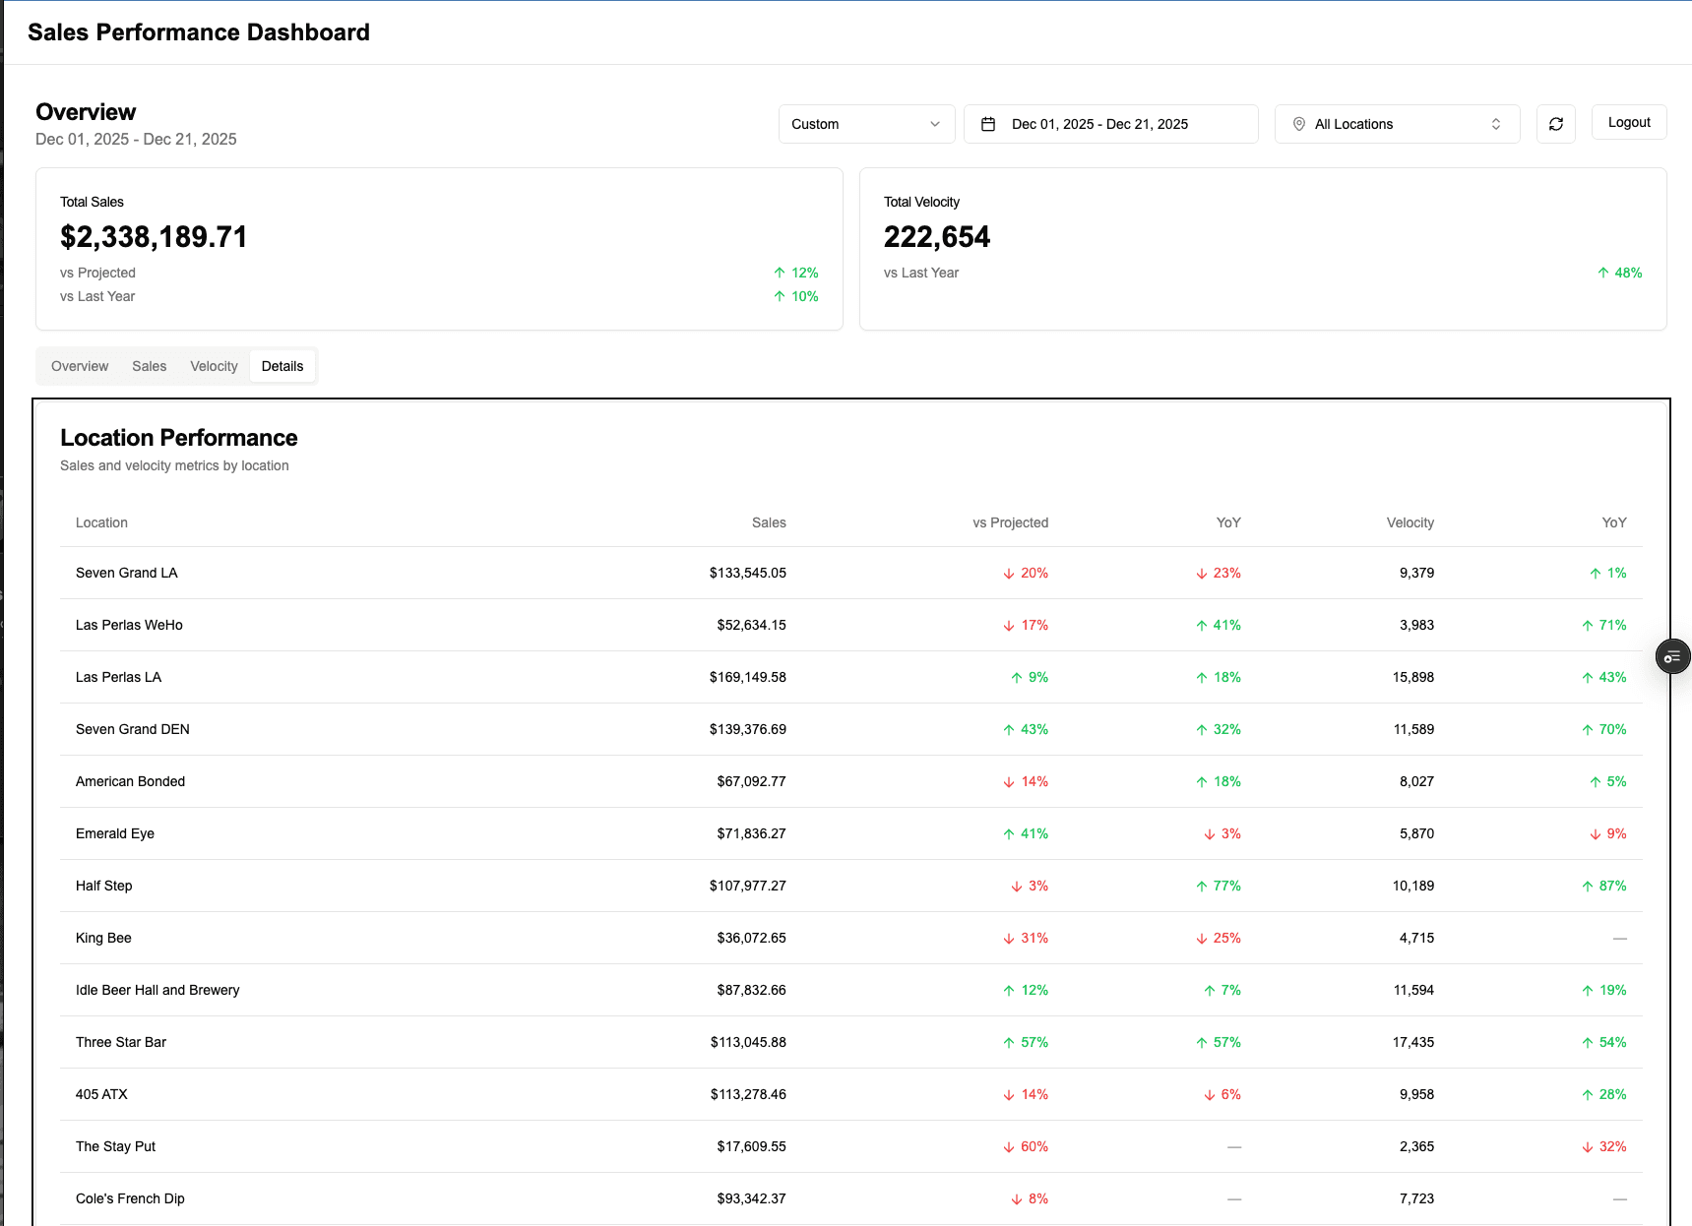The width and height of the screenshot is (1692, 1226).
Task: Switch to the Sales tab
Action: pos(149,365)
